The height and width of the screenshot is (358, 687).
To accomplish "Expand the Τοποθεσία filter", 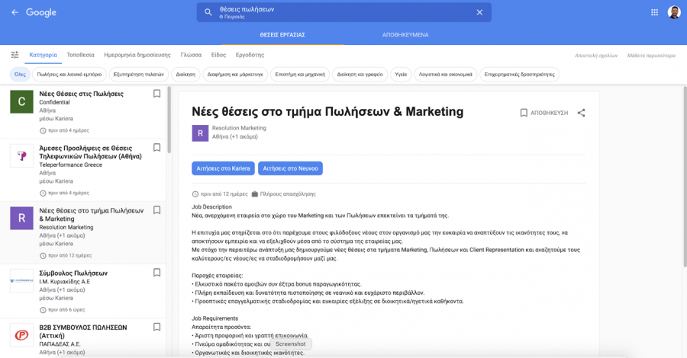I will 80,55.
